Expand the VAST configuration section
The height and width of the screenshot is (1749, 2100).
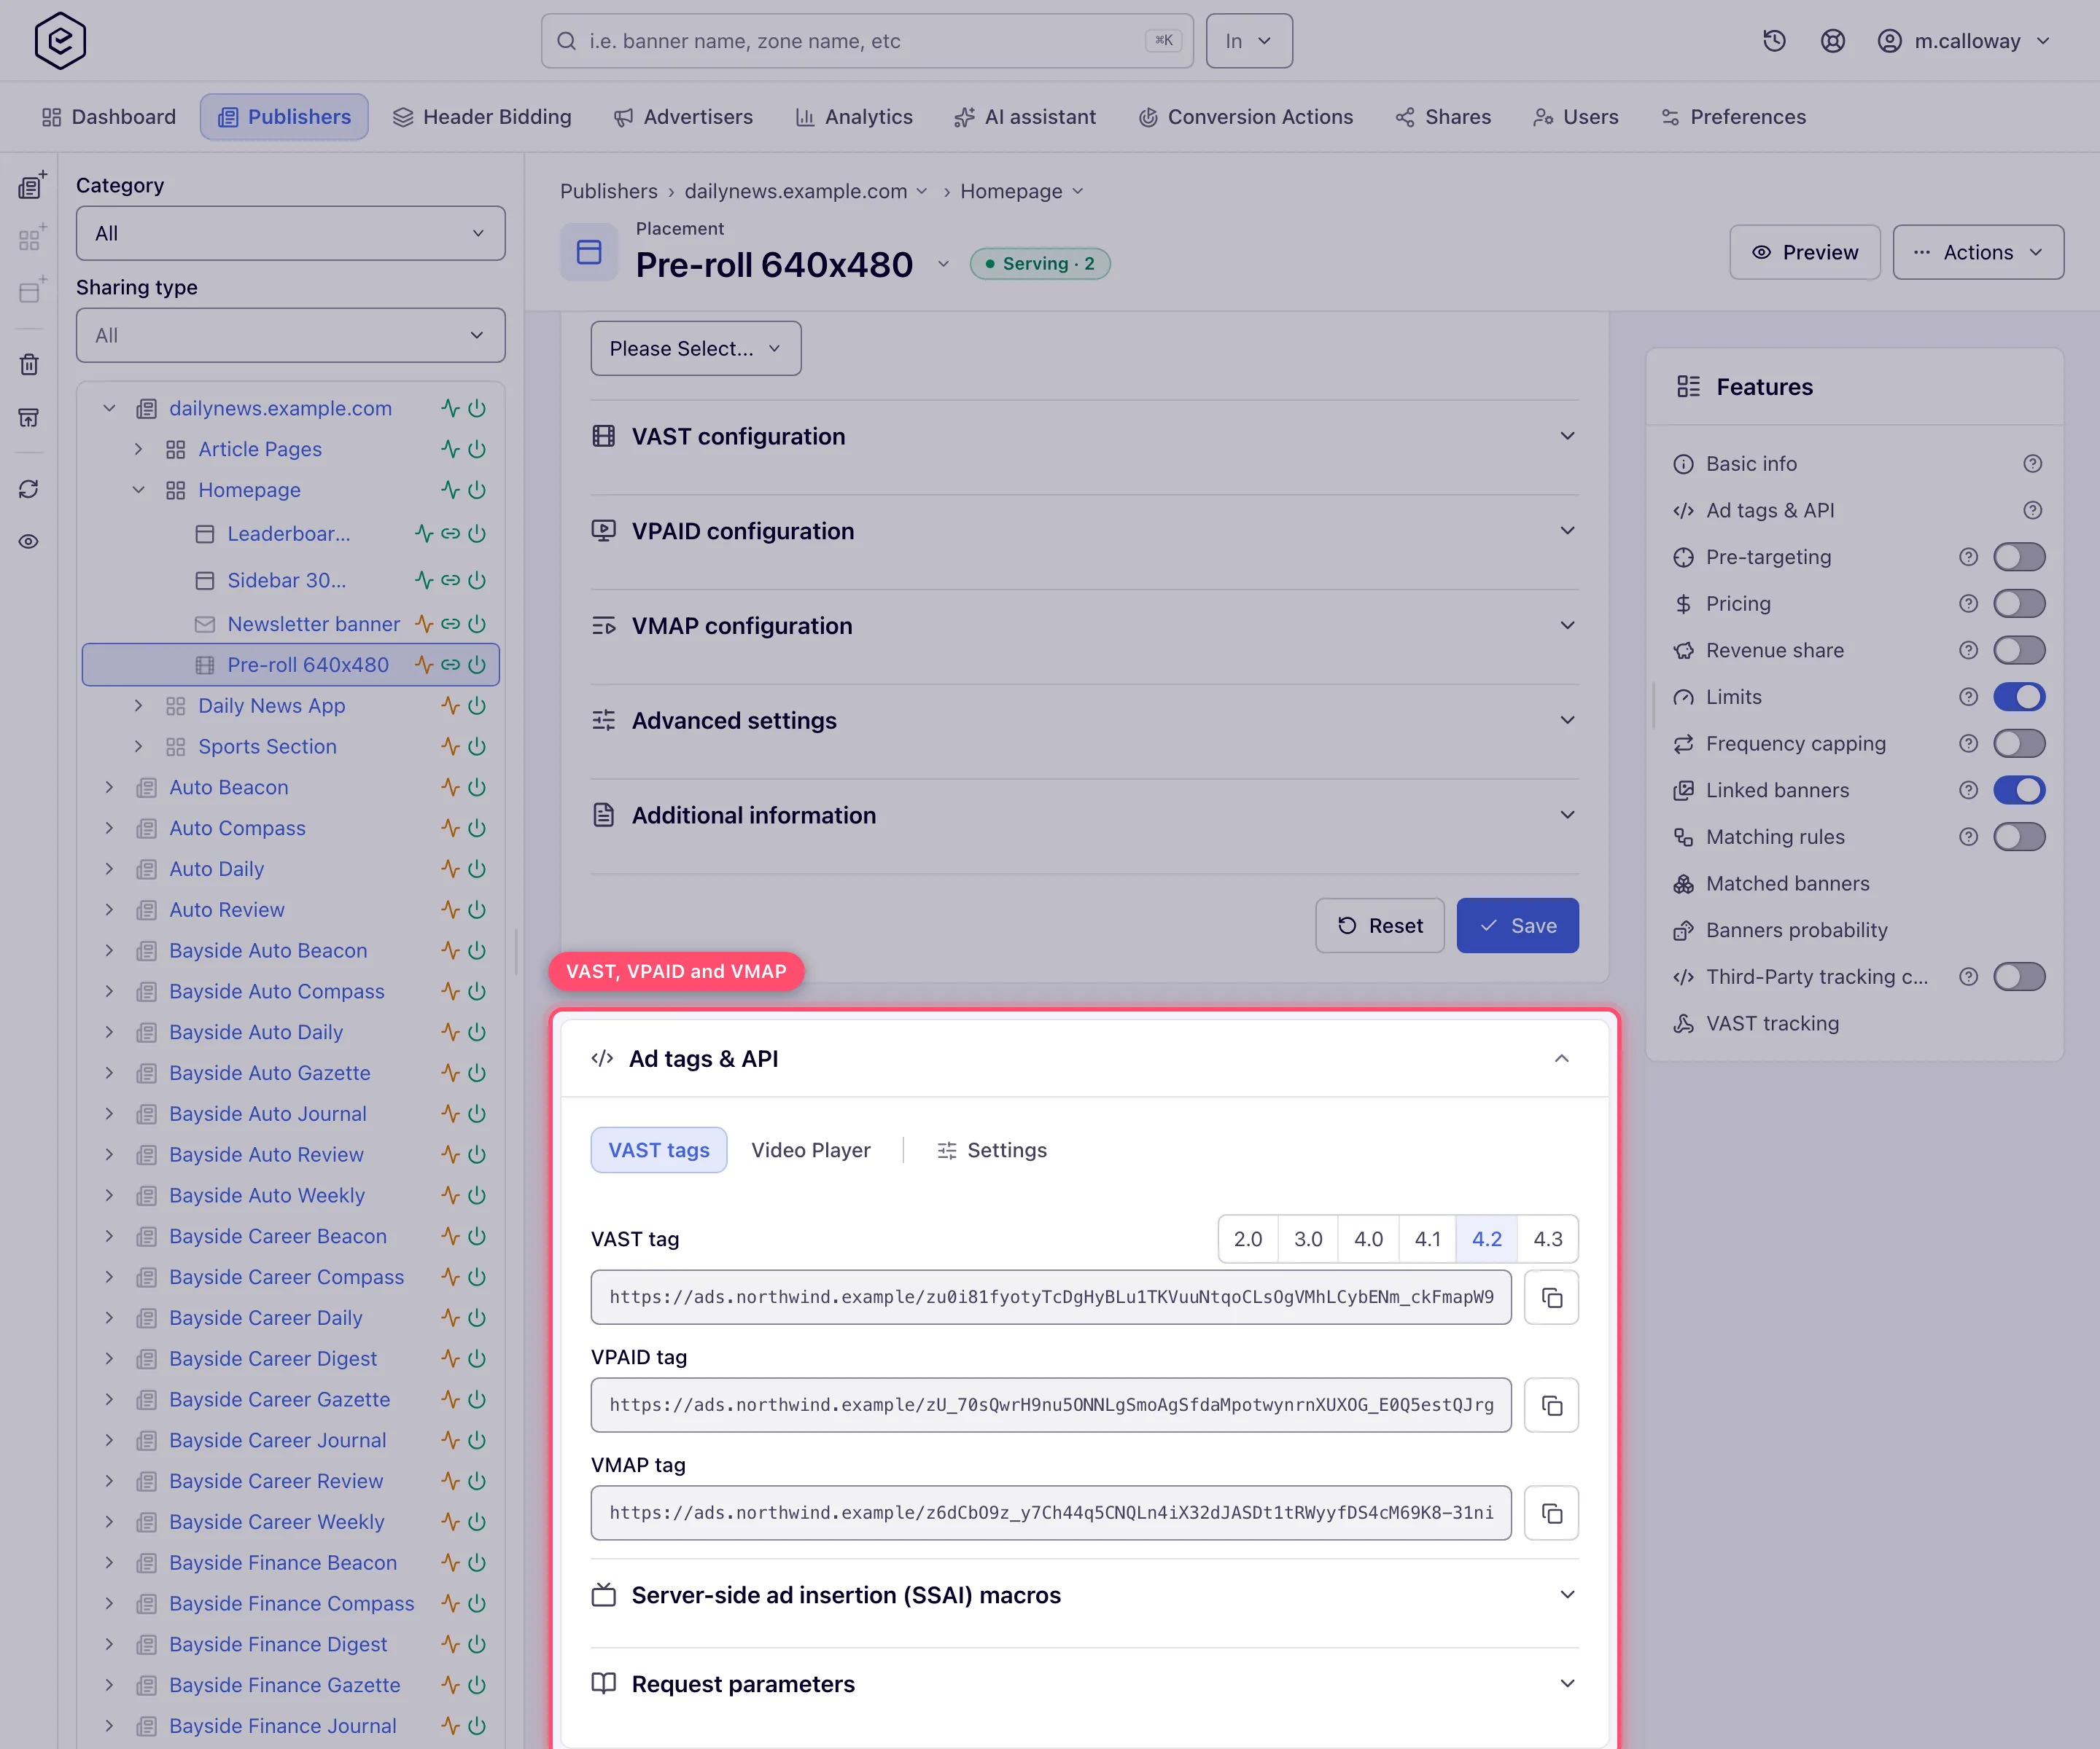click(x=1084, y=437)
